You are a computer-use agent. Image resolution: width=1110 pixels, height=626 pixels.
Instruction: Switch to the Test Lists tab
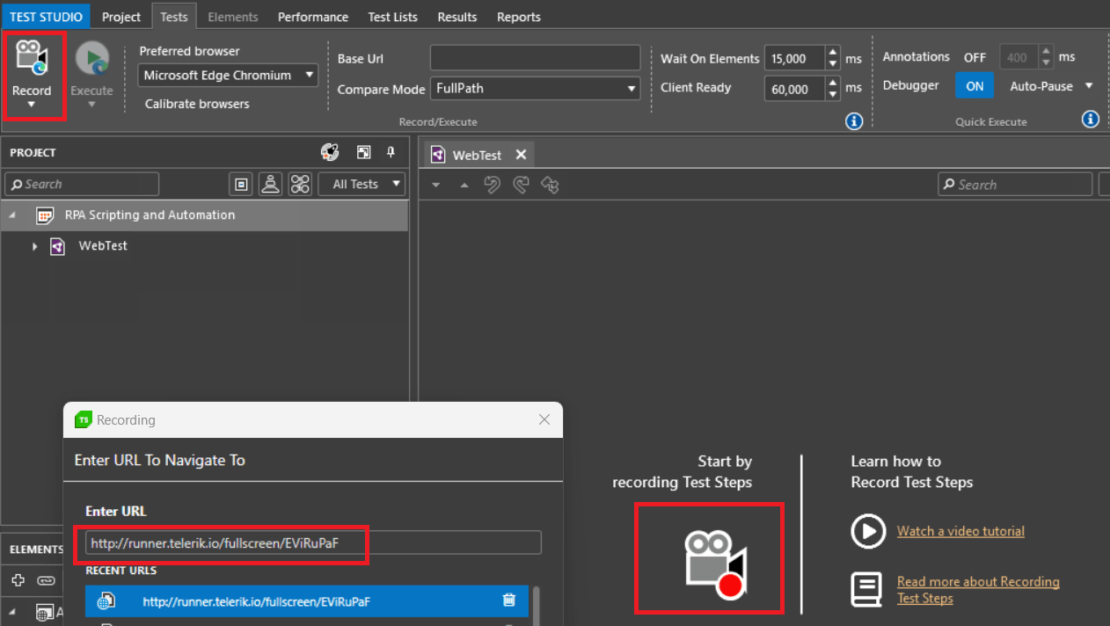[x=392, y=17]
